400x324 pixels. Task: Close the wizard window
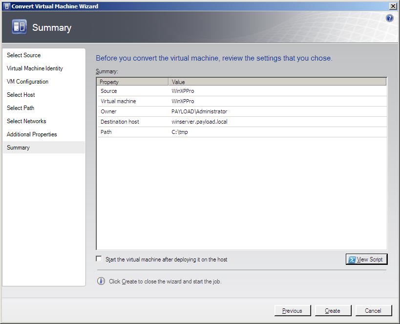393,6
